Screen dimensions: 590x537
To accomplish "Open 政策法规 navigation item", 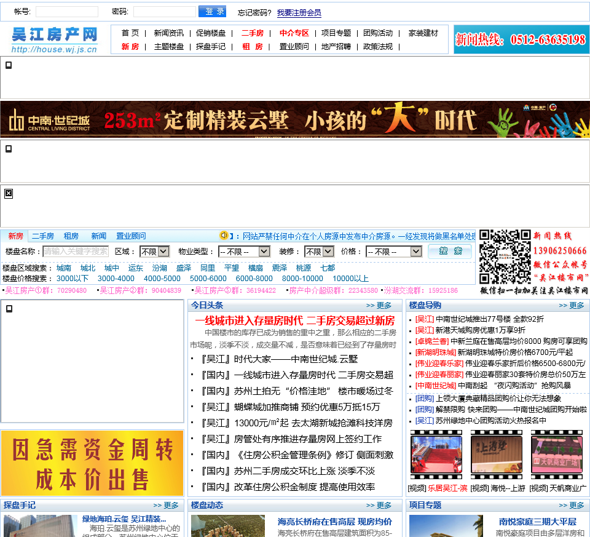I will [378, 47].
